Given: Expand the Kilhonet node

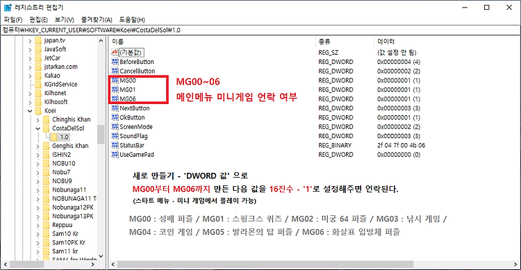Looking at the screenshot, I should click(x=30, y=93).
